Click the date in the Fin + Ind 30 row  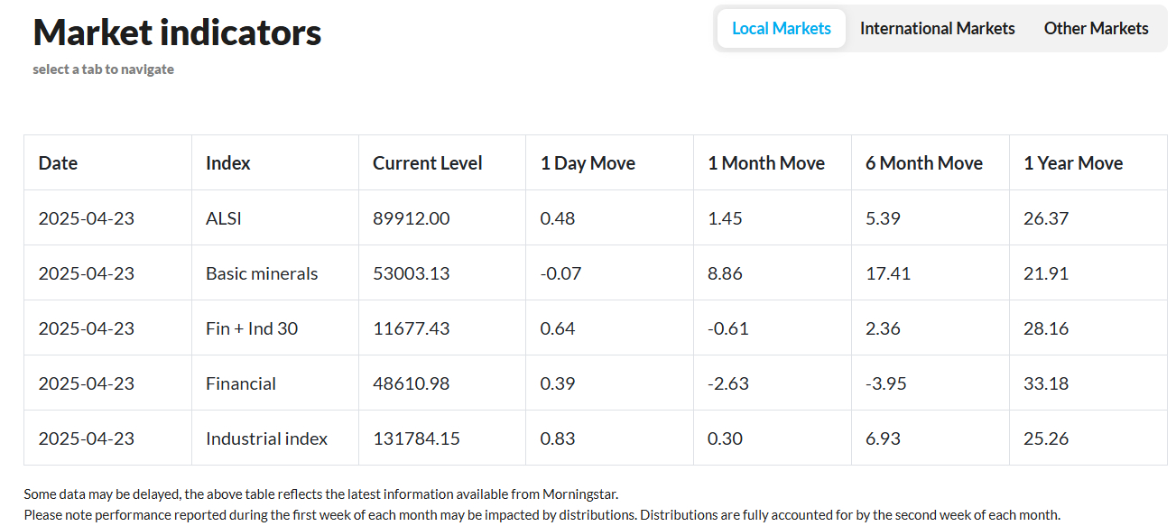pyautogui.click(x=86, y=328)
